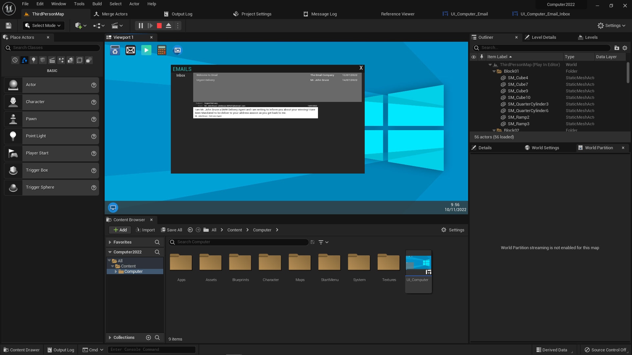Expand the Favorites section in the Content Browser
Image resolution: width=632 pixels, height=355 pixels.
point(110,242)
